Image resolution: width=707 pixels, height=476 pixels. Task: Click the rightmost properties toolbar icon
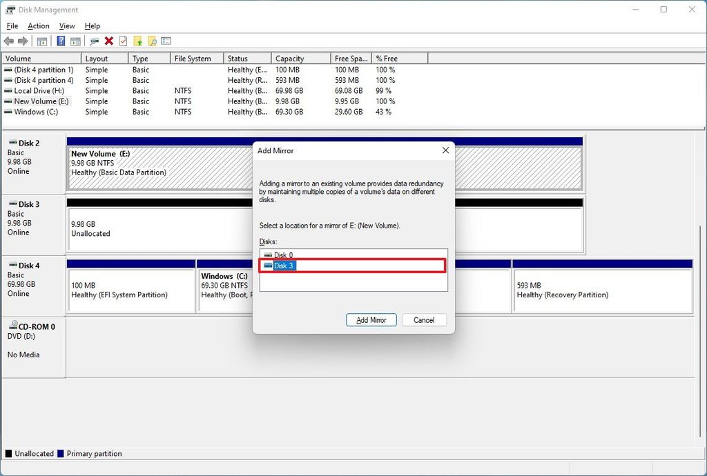[166, 41]
